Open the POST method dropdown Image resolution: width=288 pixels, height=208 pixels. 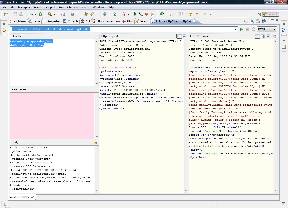[267, 29]
